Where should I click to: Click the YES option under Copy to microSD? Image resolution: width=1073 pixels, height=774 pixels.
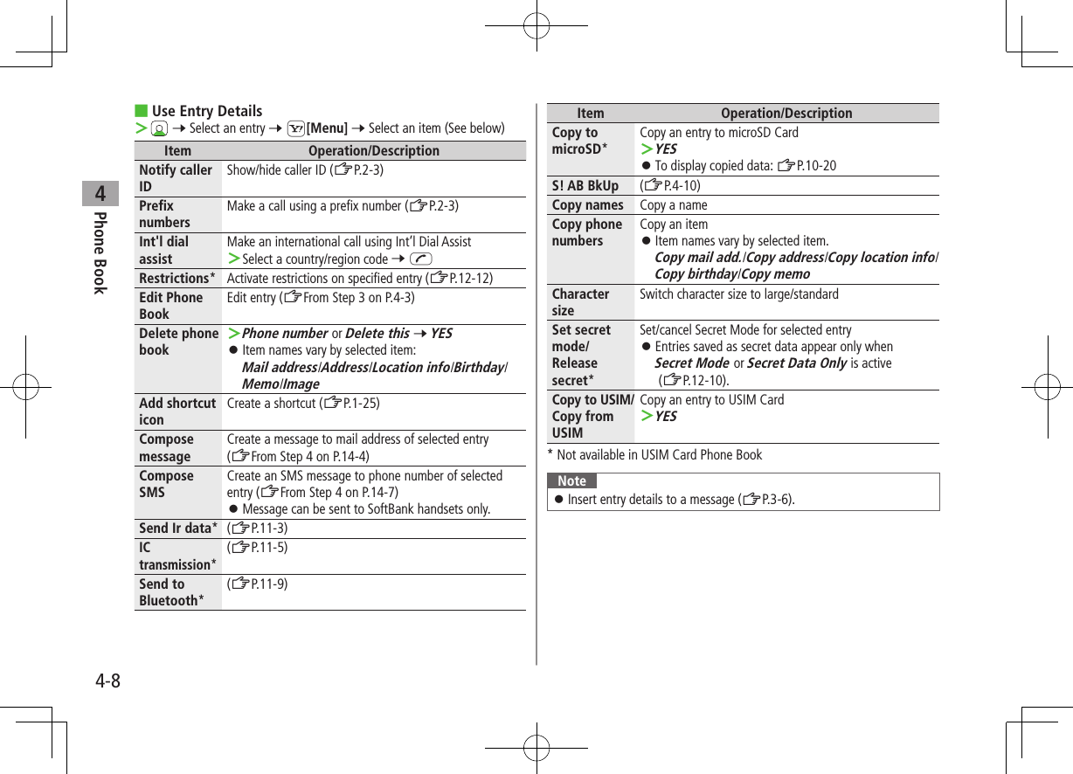point(665,149)
